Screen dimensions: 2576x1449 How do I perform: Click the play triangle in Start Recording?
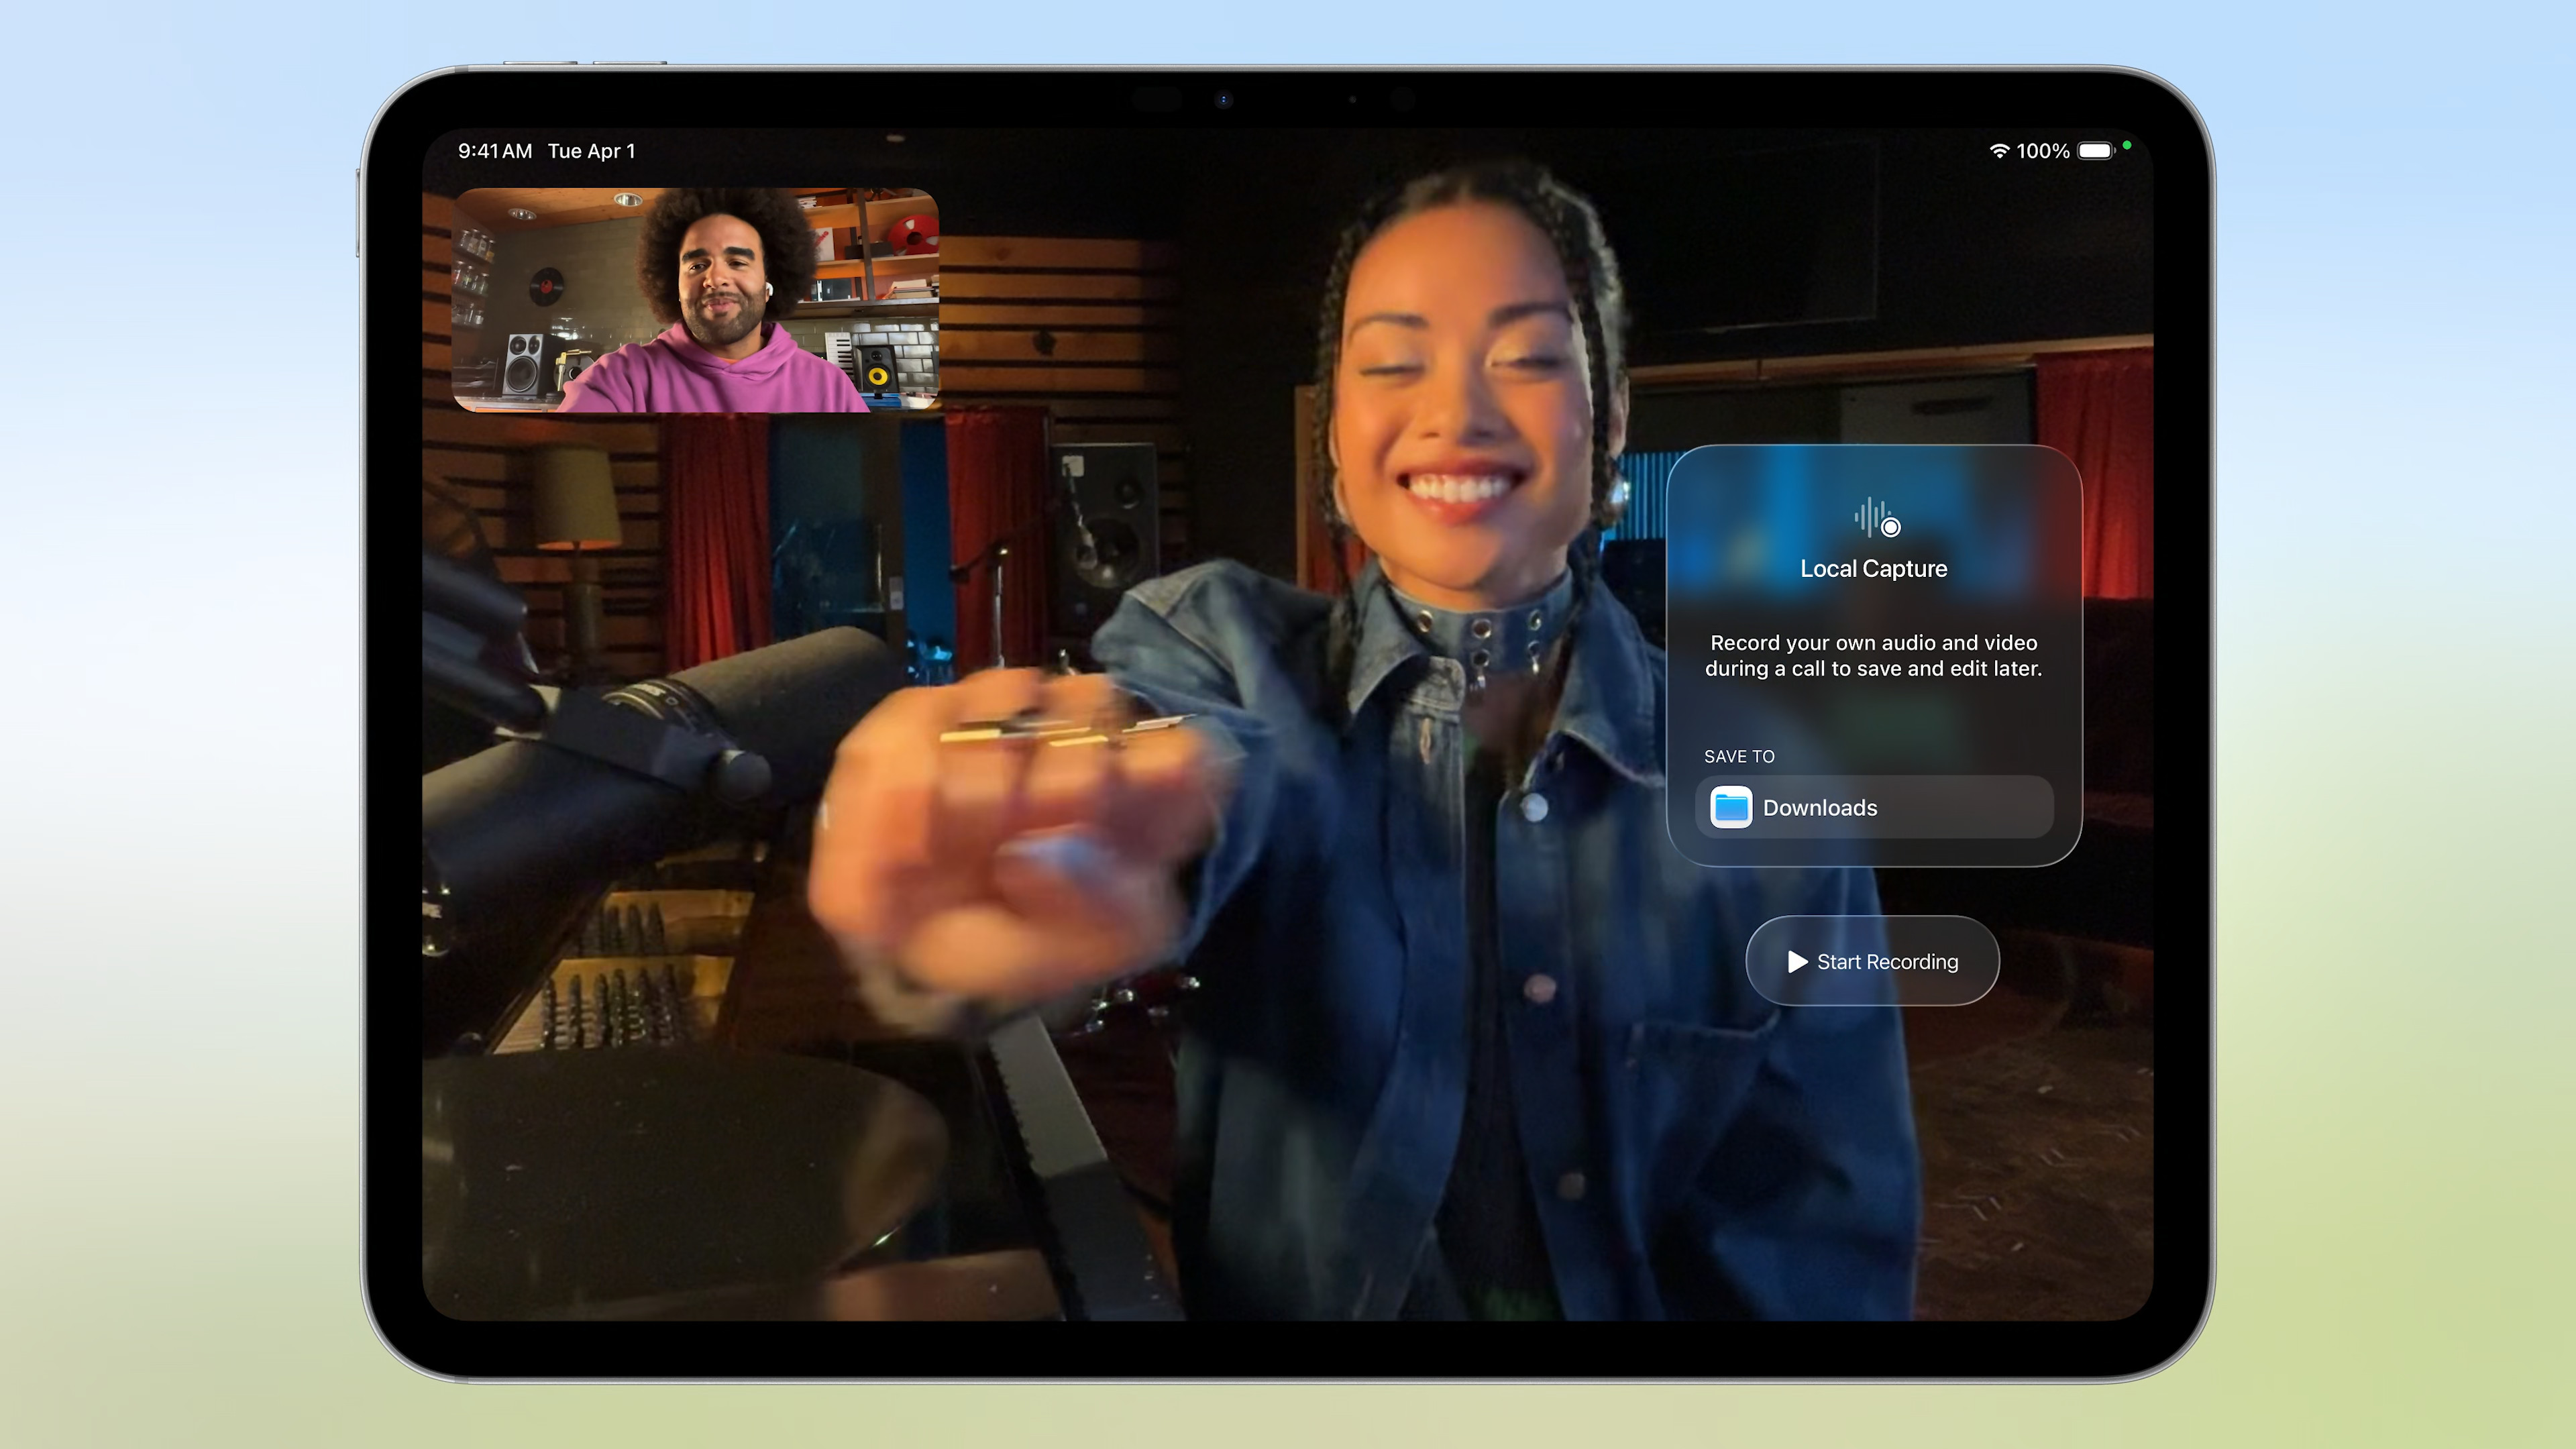(x=1797, y=961)
